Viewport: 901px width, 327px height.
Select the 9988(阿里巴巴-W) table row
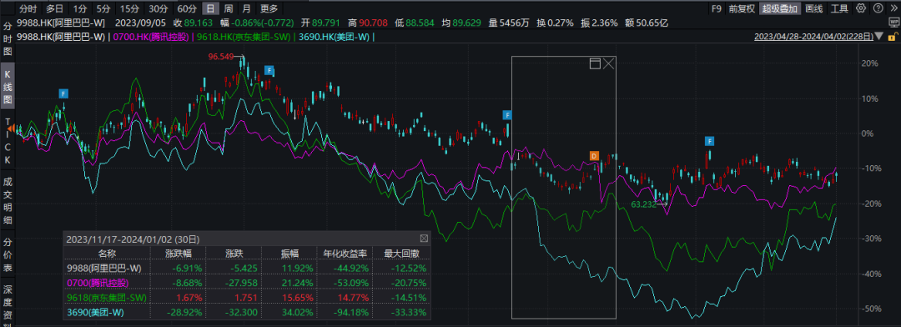(246, 268)
